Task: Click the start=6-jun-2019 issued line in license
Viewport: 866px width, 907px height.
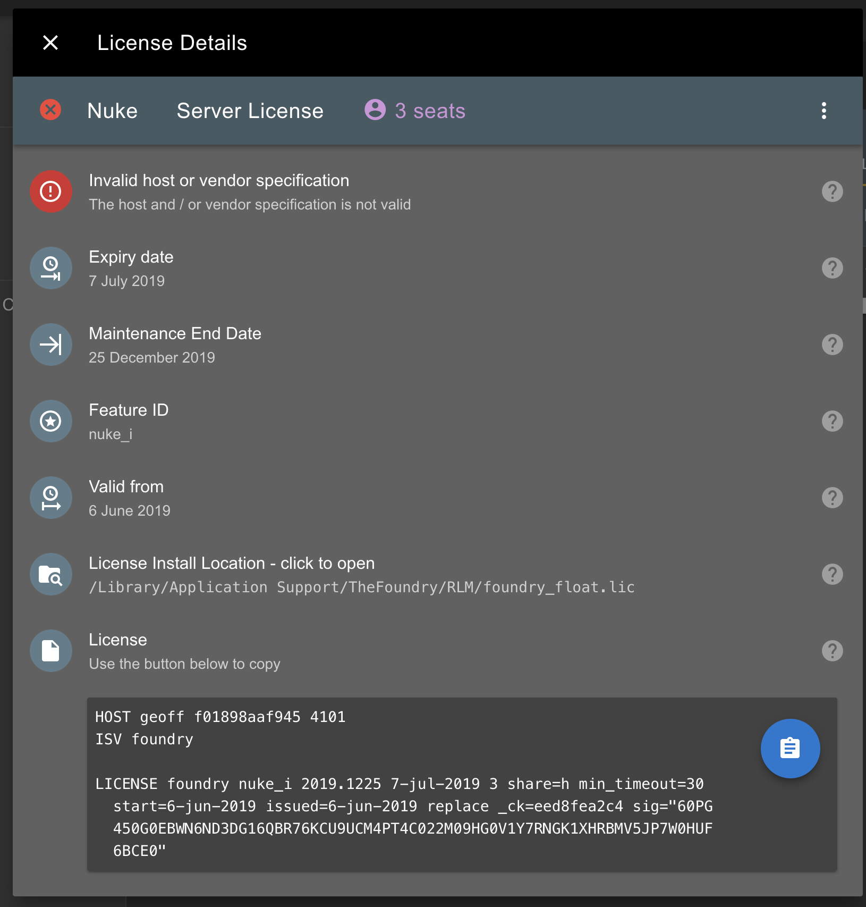Action: (x=413, y=807)
